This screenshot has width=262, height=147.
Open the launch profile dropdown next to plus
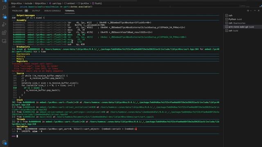pos(251,11)
